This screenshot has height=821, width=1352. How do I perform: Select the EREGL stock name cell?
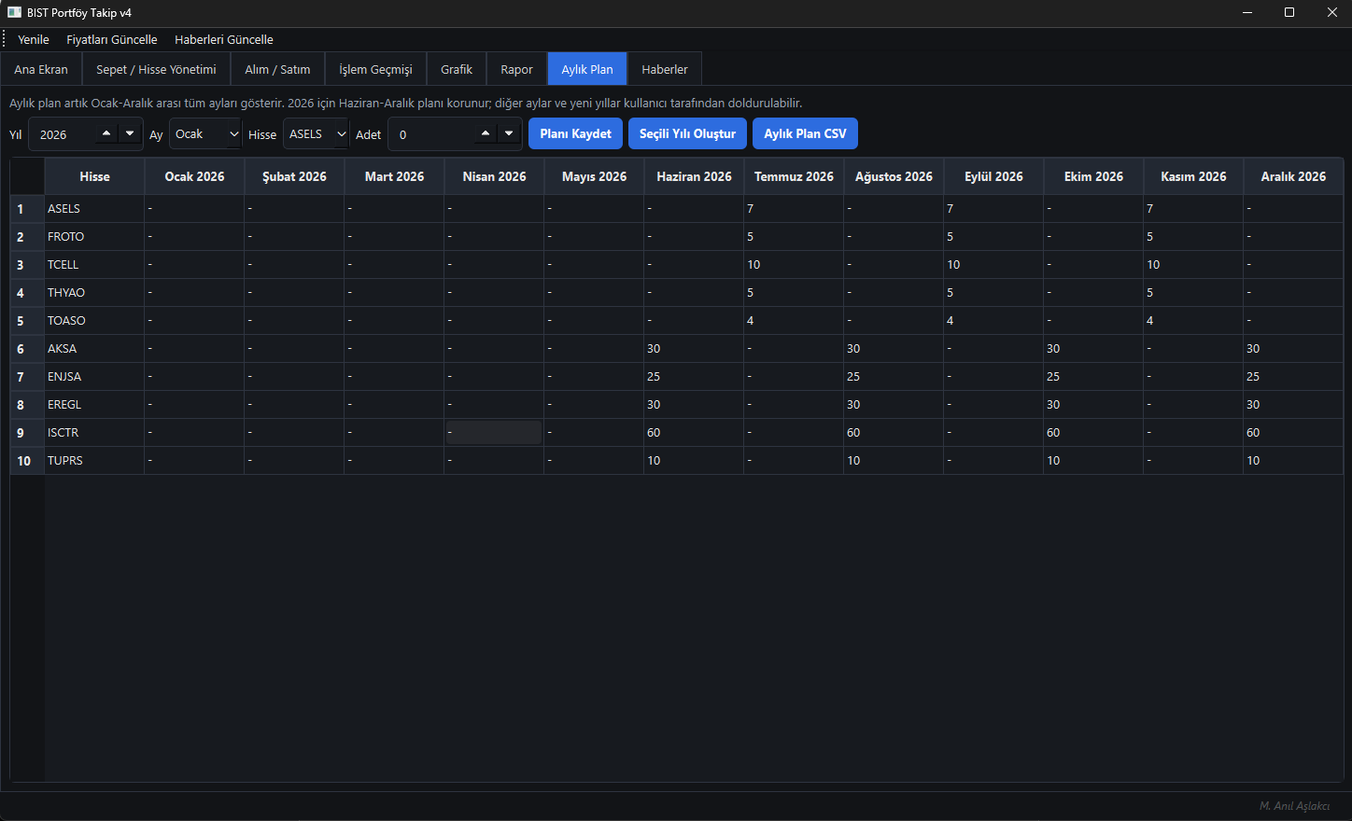94,405
